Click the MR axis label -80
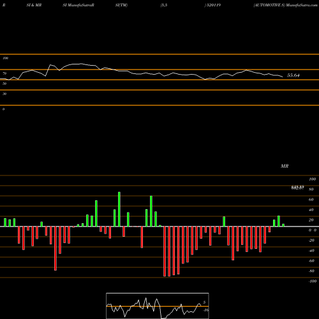 point(311,271)
